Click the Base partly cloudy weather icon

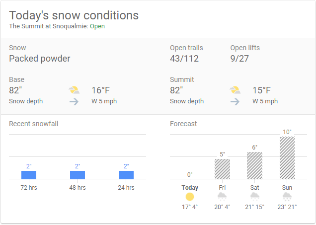point(74,90)
